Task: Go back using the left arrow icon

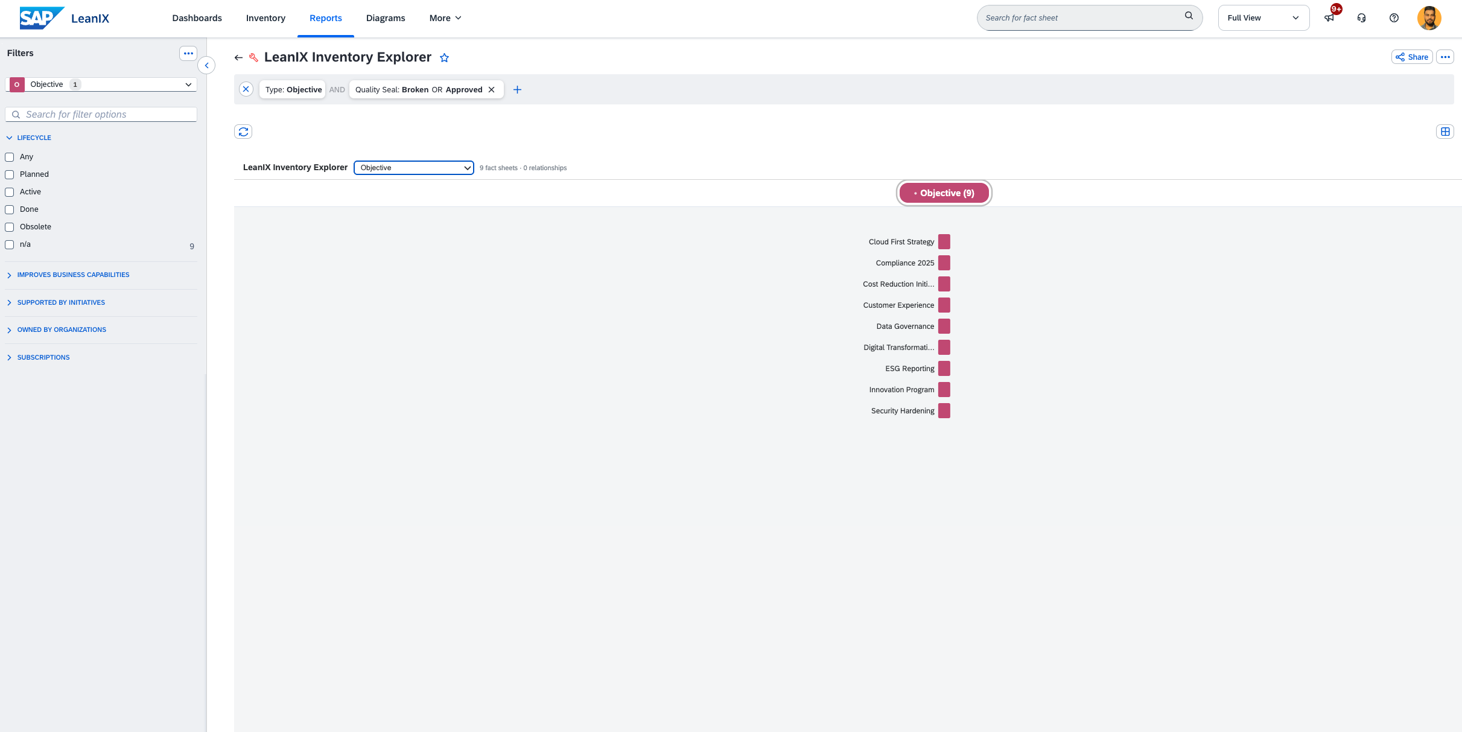Action: pyautogui.click(x=238, y=57)
